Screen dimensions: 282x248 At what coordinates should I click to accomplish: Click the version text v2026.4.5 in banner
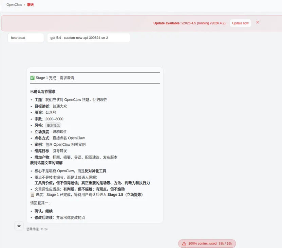189,23
